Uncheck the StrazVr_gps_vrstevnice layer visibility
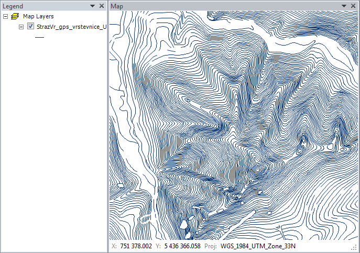 pyautogui.click(x=30, y=26)
